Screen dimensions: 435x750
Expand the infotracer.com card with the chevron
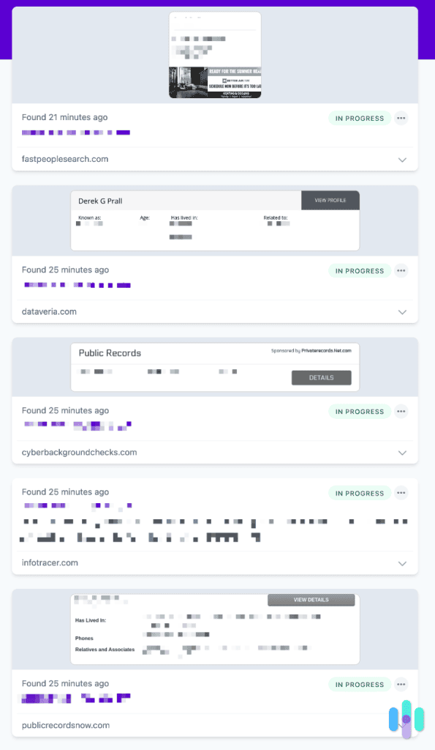coord(402,563)
